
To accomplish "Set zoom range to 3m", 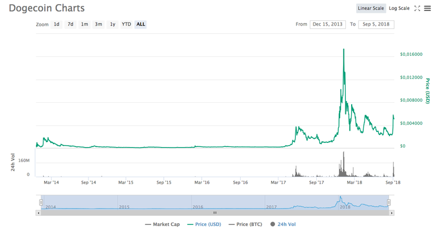I will tap(98, 24).
